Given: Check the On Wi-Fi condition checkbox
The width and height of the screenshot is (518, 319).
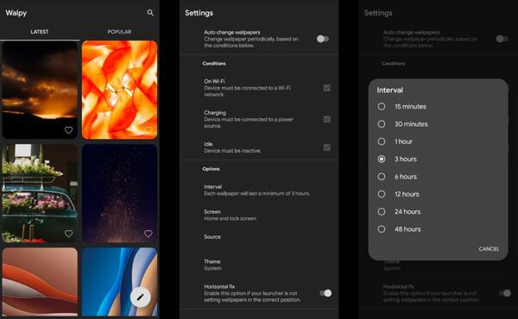Looking at the screenshot, I should (x=326, y=88).
